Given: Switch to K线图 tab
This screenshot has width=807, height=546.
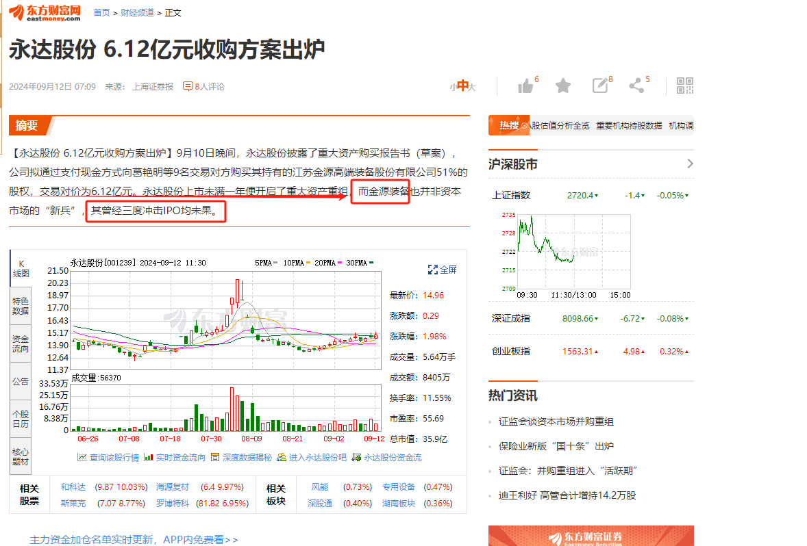Looking at the screenshot, I should point(21,268).
